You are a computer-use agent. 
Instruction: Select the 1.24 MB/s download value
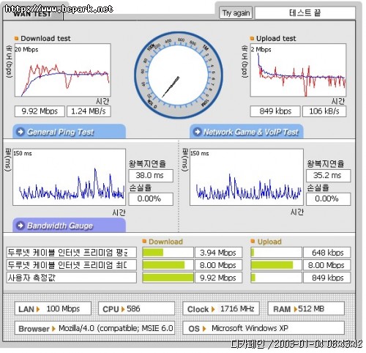coord(89,111)
